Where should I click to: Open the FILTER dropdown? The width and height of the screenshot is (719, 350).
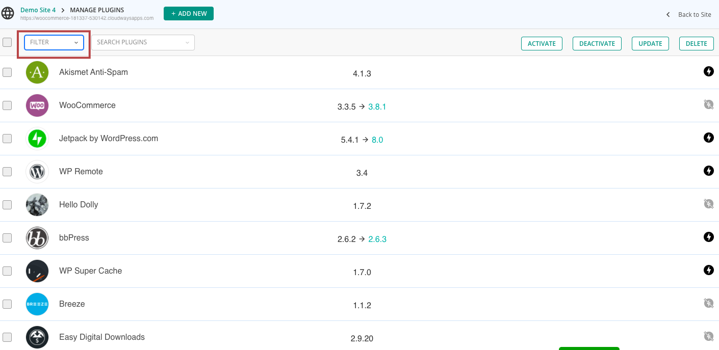[x=54, y=42]
